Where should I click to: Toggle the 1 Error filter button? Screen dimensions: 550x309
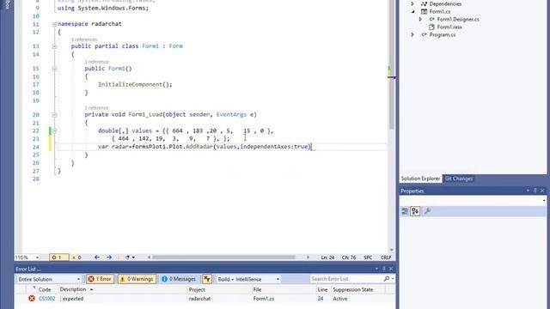[x=100, y=279]
